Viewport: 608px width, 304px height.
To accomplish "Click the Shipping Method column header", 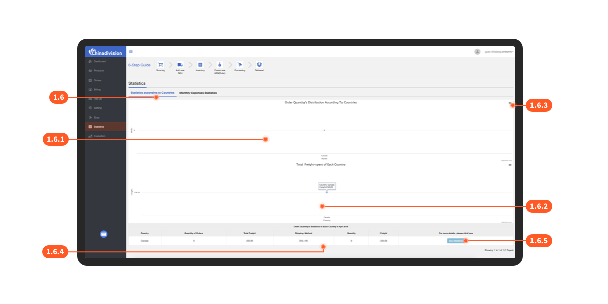I will point(303,233).
